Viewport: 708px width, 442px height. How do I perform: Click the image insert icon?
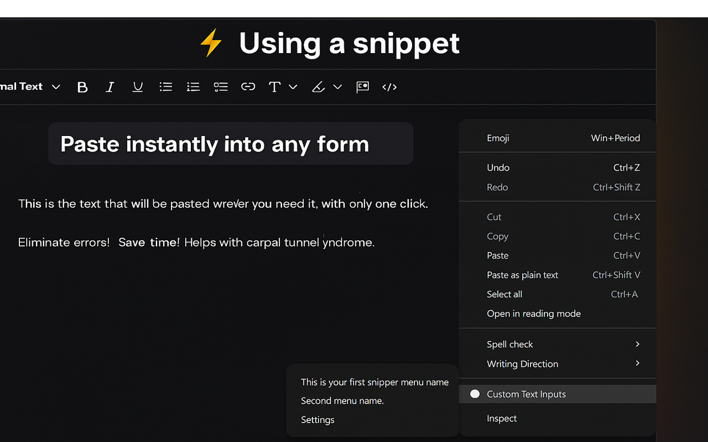[x=362, y=87]
